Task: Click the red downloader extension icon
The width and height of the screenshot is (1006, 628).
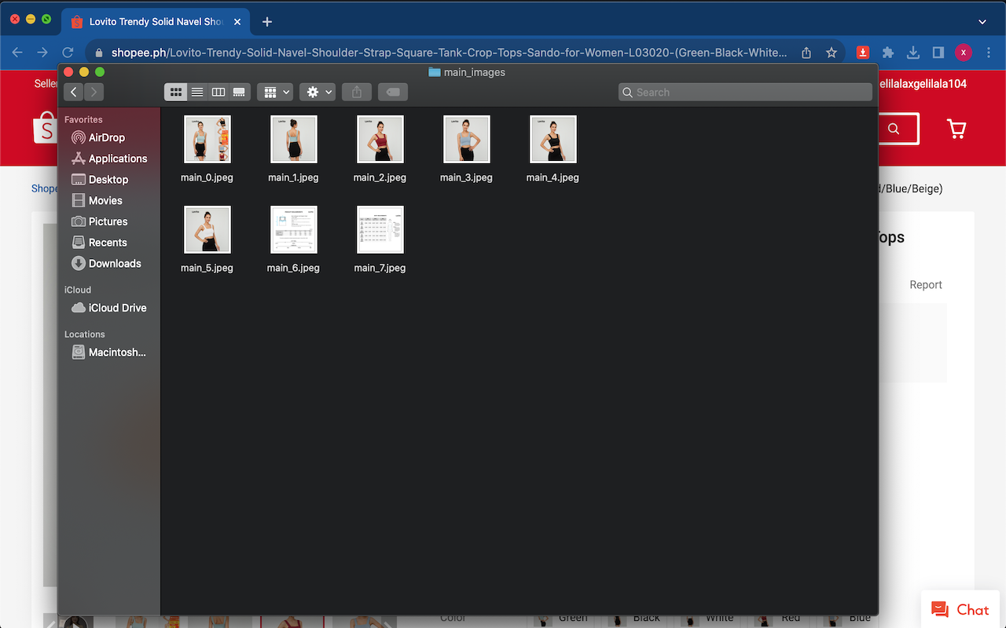Action: [x=863, y=53]
